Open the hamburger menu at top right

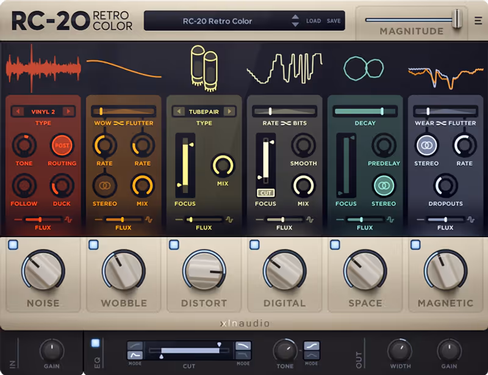point(479,19)
